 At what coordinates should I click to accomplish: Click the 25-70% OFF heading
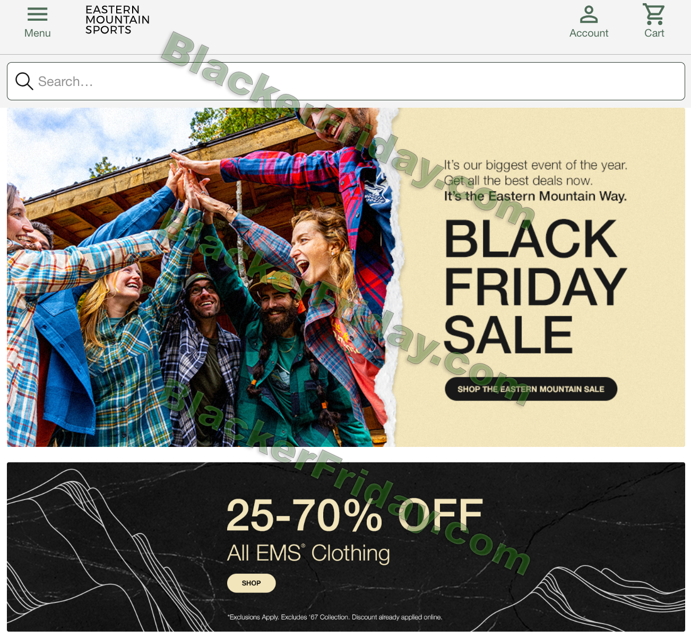click(355, 515)
